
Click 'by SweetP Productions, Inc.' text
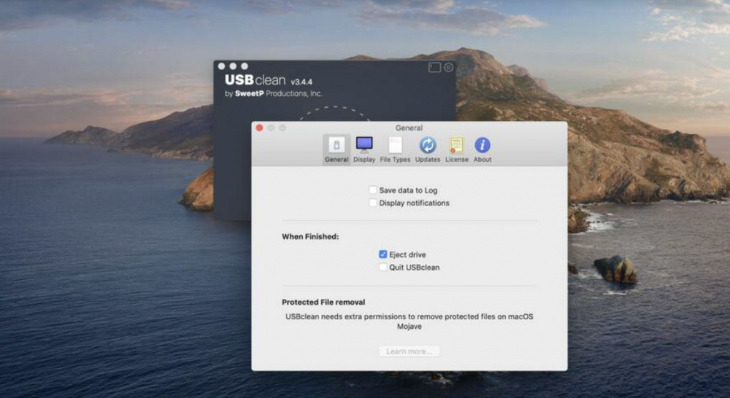click(x=273, y=93)
